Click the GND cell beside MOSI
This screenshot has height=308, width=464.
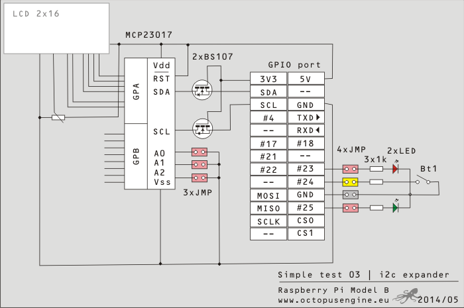[x=306, y=195]
